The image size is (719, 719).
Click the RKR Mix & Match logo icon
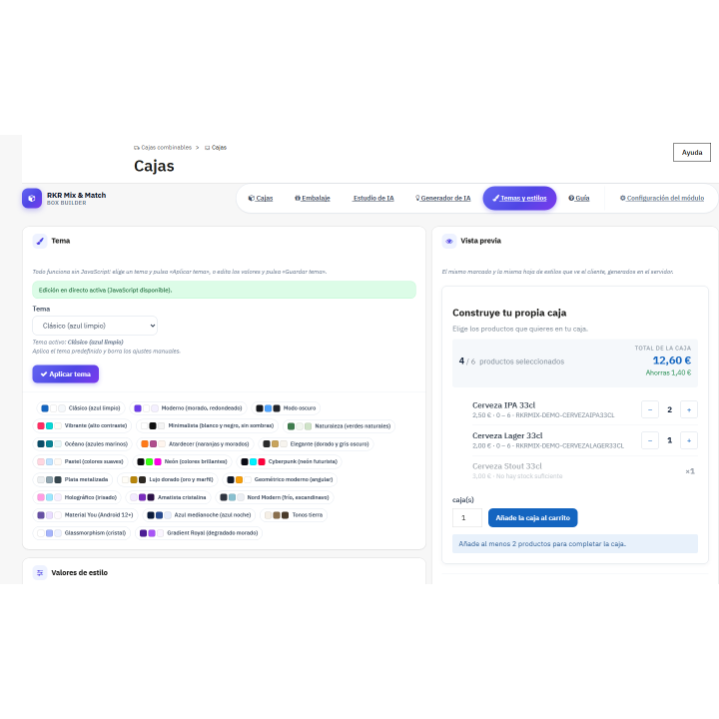click(32, 199)
